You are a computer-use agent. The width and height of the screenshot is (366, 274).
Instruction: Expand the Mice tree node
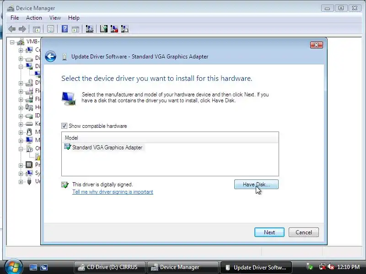[21, 132]
